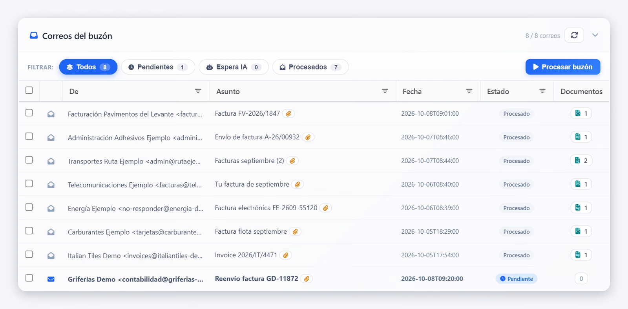Image resolution: width=628 pixels, height=309 pixels.
Task: Open attachment clip on Reenvío factura GD-11872
Action: pos(307,279)
